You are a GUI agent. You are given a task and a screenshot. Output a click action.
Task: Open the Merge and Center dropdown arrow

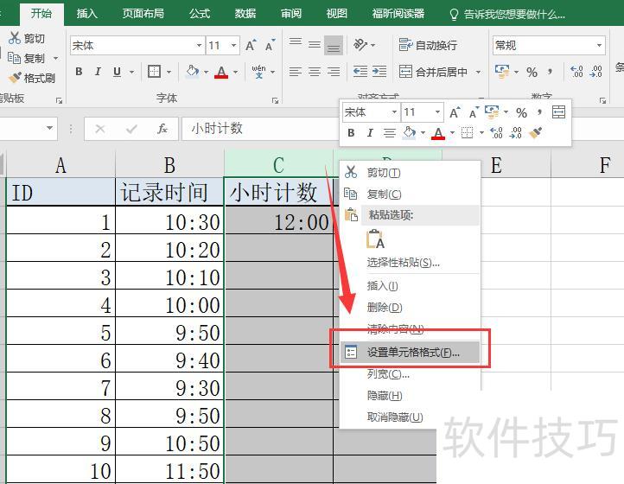(x=478, y=72)
